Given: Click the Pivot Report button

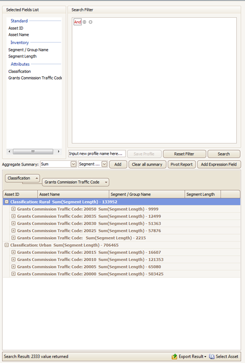Looking at the screenshot, I should 182,164.
